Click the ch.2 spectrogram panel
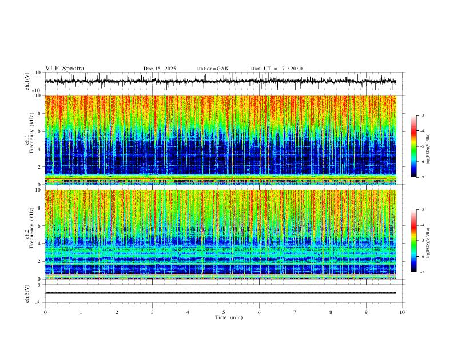The height and width of the screenshot is (350, 453). 220,234
